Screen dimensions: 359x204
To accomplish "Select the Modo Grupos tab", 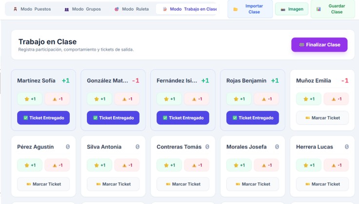I will 82,9.
